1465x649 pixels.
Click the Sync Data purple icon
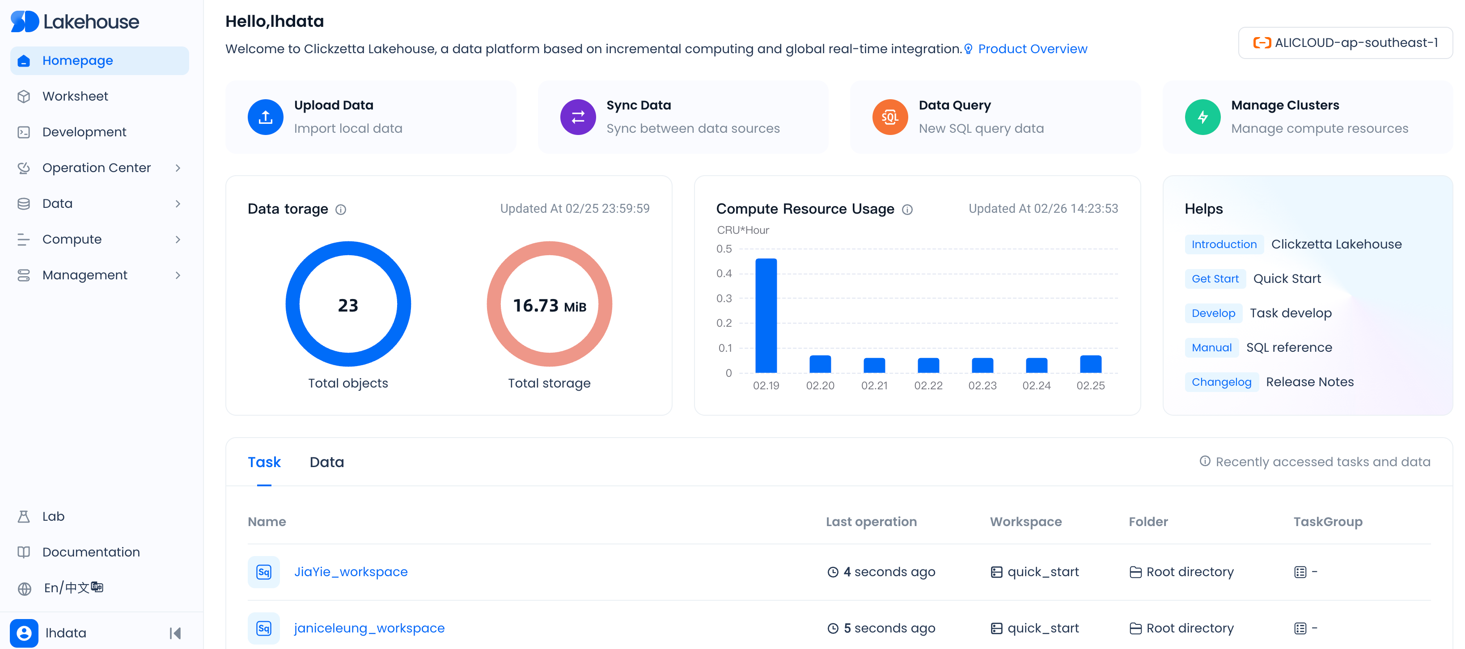(x=577, y=117)
